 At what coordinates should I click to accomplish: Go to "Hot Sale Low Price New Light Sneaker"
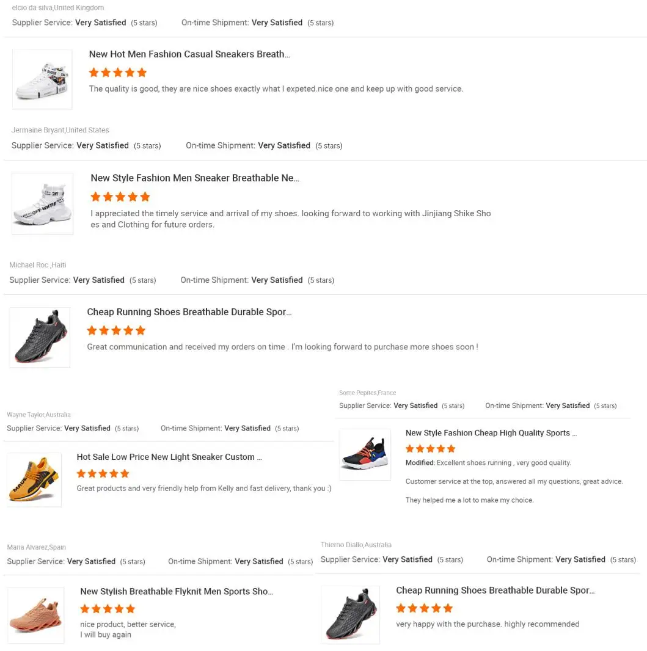[169, 457]
